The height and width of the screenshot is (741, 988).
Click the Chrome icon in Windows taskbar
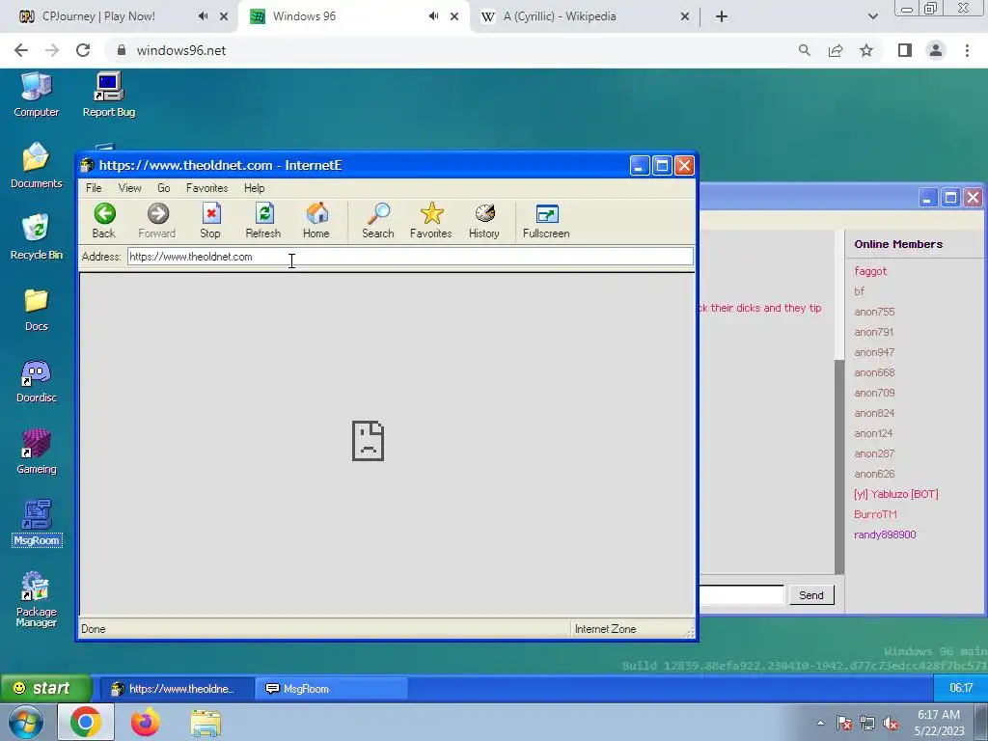(86, 722)
